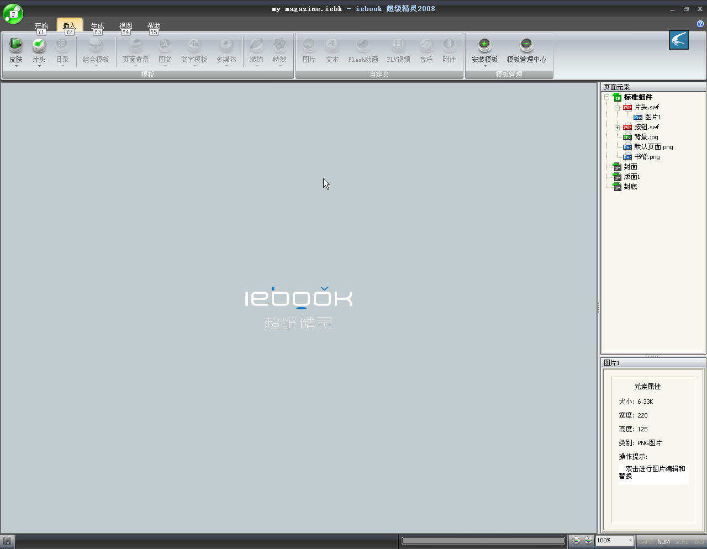Click the 装饰 (decoration) ribbon icon
This screenshot has height=549, width=707.
(x=256, y=45)
